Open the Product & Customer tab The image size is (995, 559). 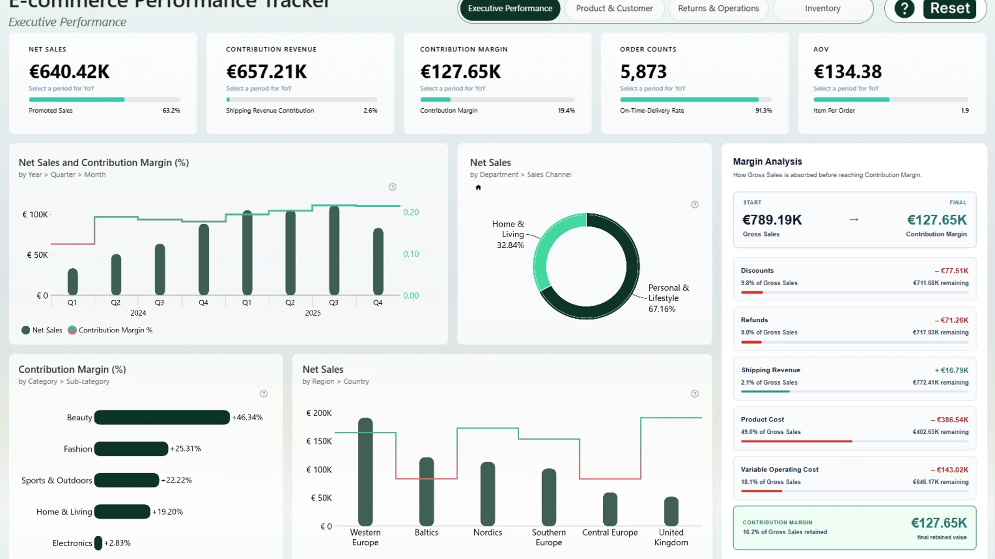[614, 9]
